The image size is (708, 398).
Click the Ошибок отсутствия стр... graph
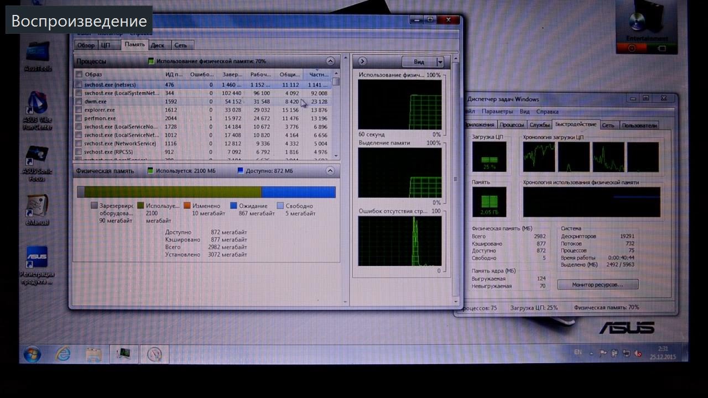pyautogui.click(x=400, y=241)
